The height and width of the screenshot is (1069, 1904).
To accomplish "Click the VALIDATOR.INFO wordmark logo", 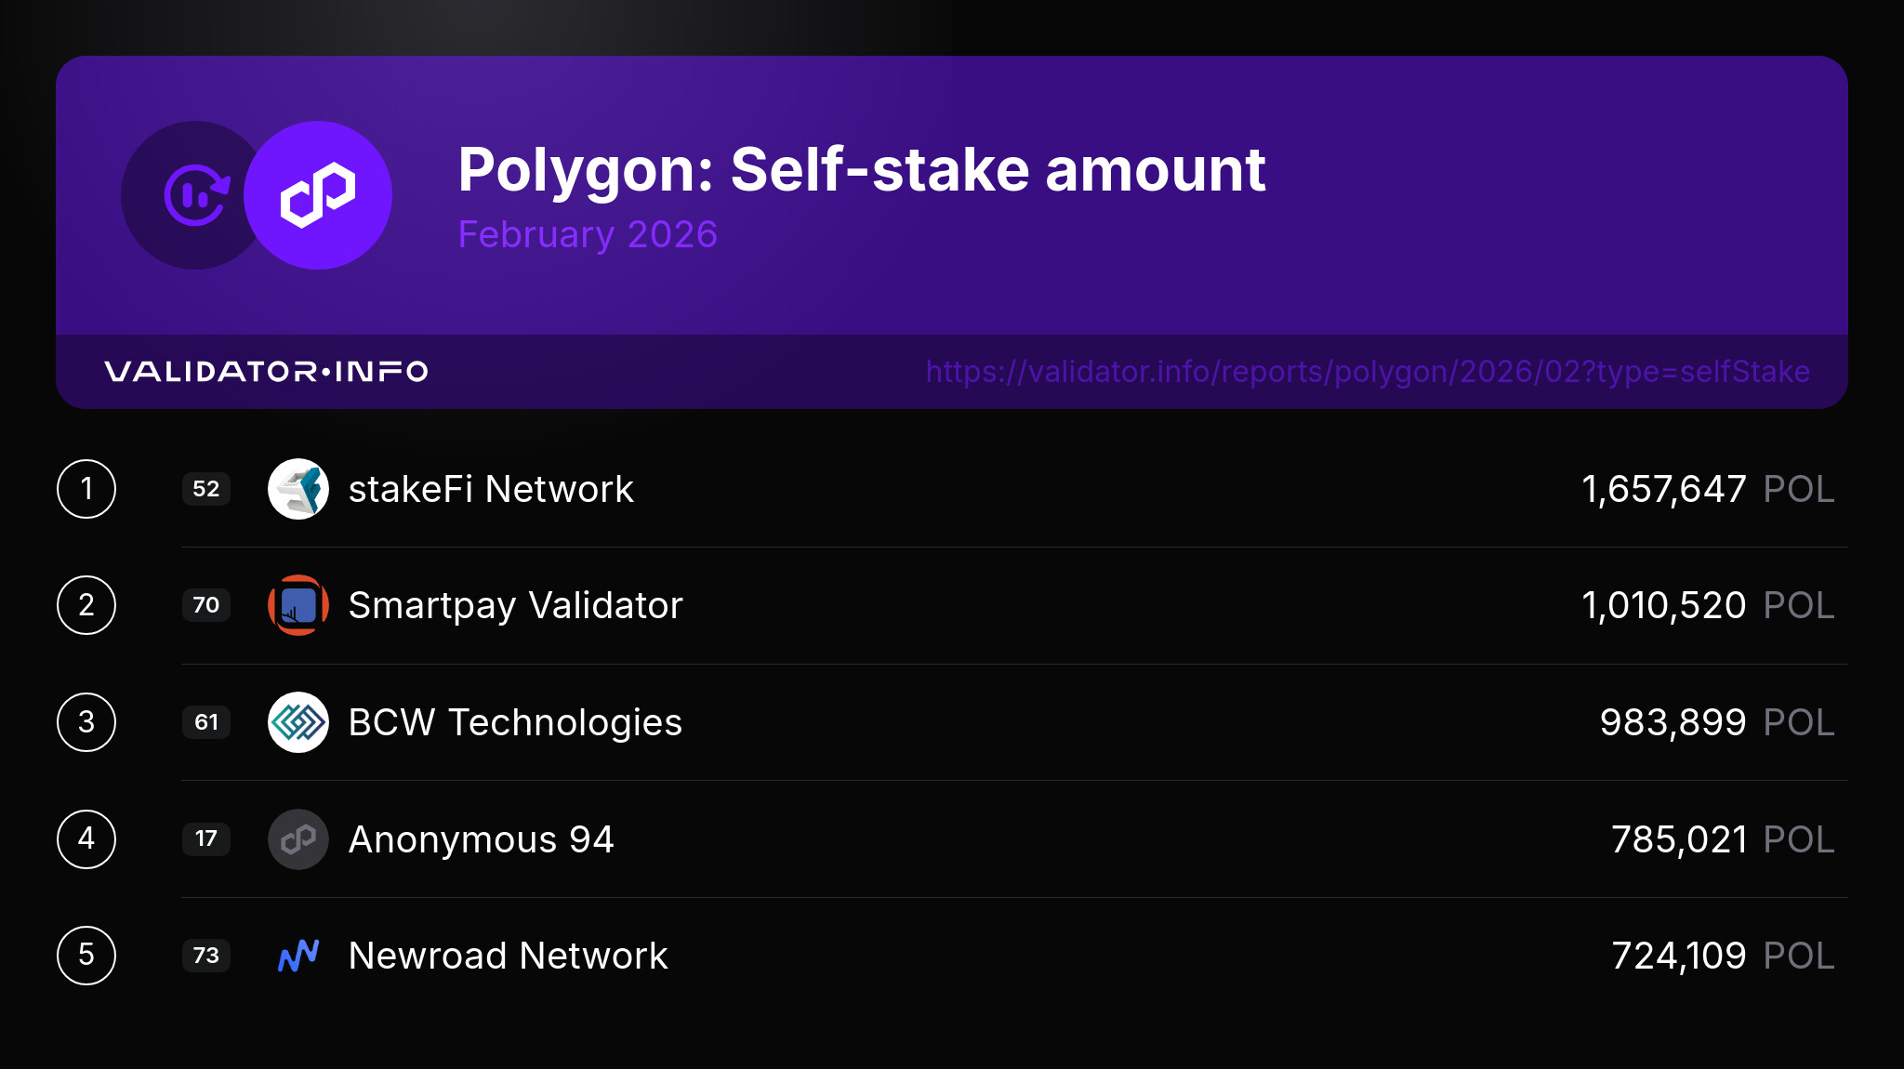I will click(x=266, y=372).
